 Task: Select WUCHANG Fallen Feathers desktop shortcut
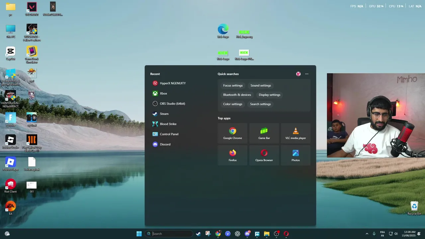point(32,33)
